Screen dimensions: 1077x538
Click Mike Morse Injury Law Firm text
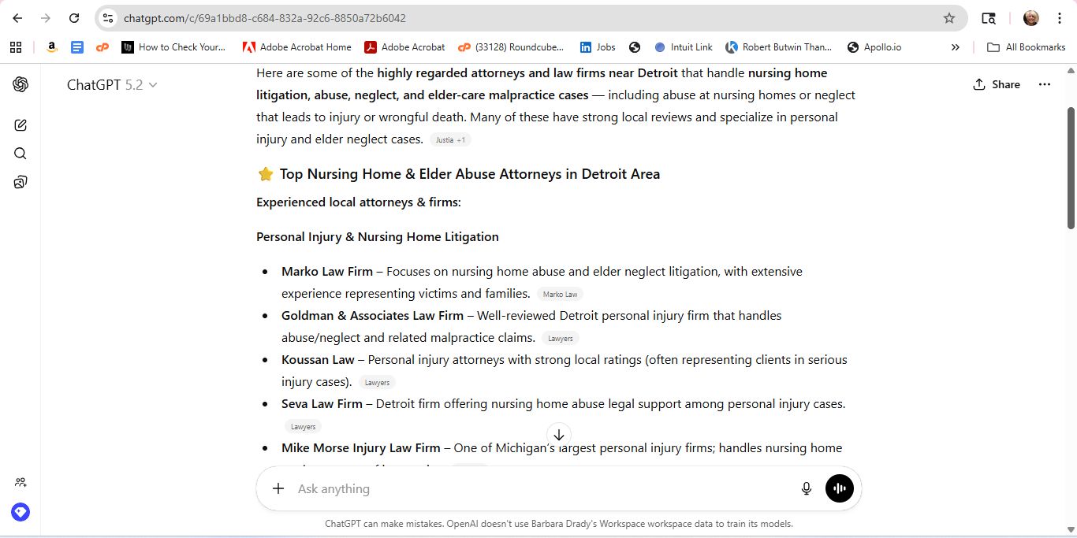coord(361,447)
